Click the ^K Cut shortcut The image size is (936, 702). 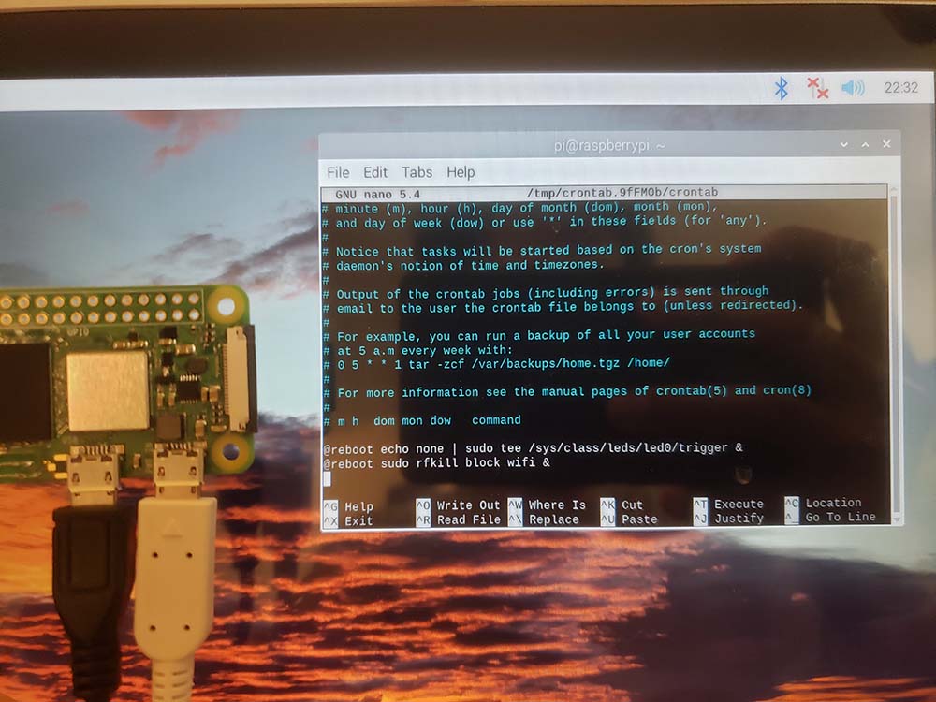coord(622,505)
